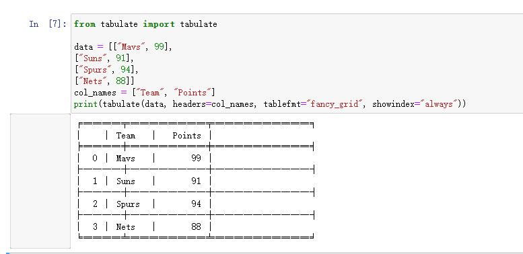Click the value 88 in output table
This screenshot has height=254, width=523.
196,227
